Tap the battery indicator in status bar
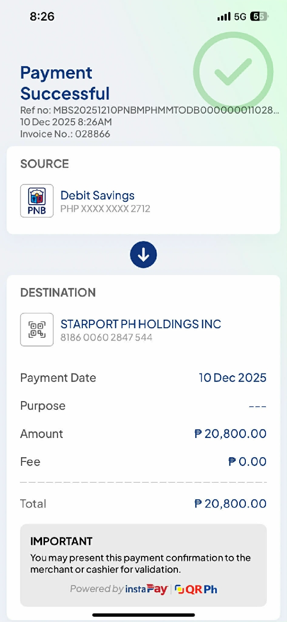This screenshot has width=287, height=622. [x=260, y=17]
